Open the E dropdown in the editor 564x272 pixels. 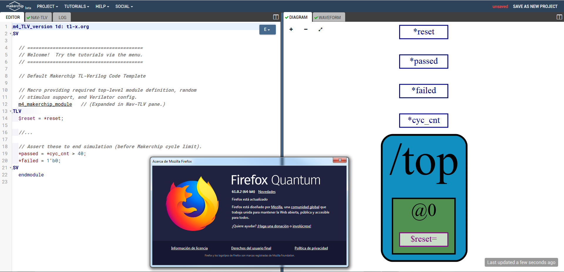[x=267, y=30]
